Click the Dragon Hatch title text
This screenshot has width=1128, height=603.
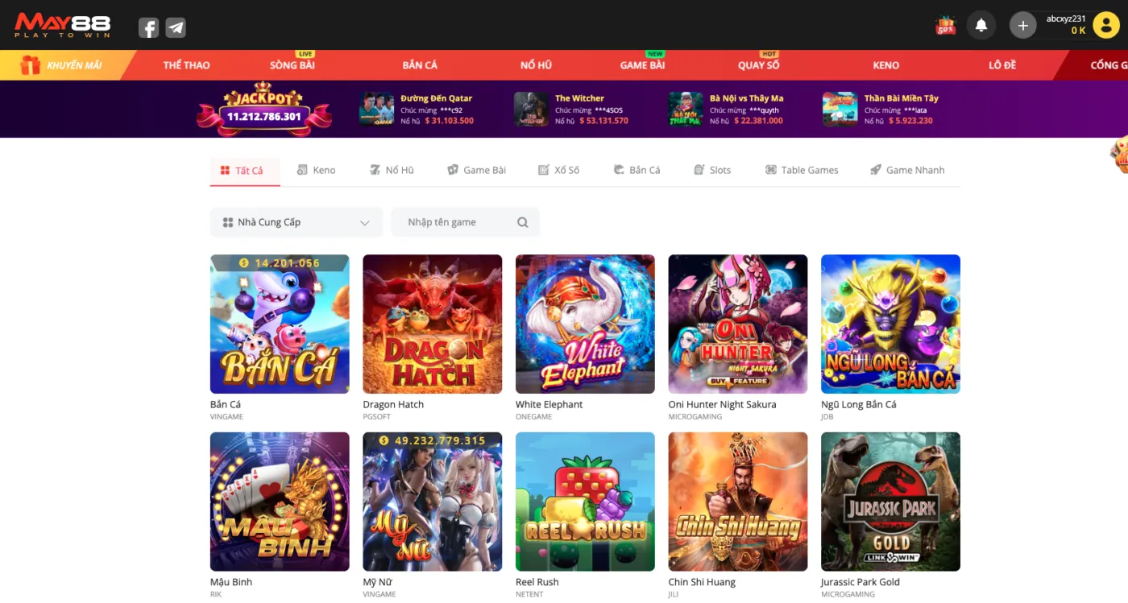coord(393,404)
